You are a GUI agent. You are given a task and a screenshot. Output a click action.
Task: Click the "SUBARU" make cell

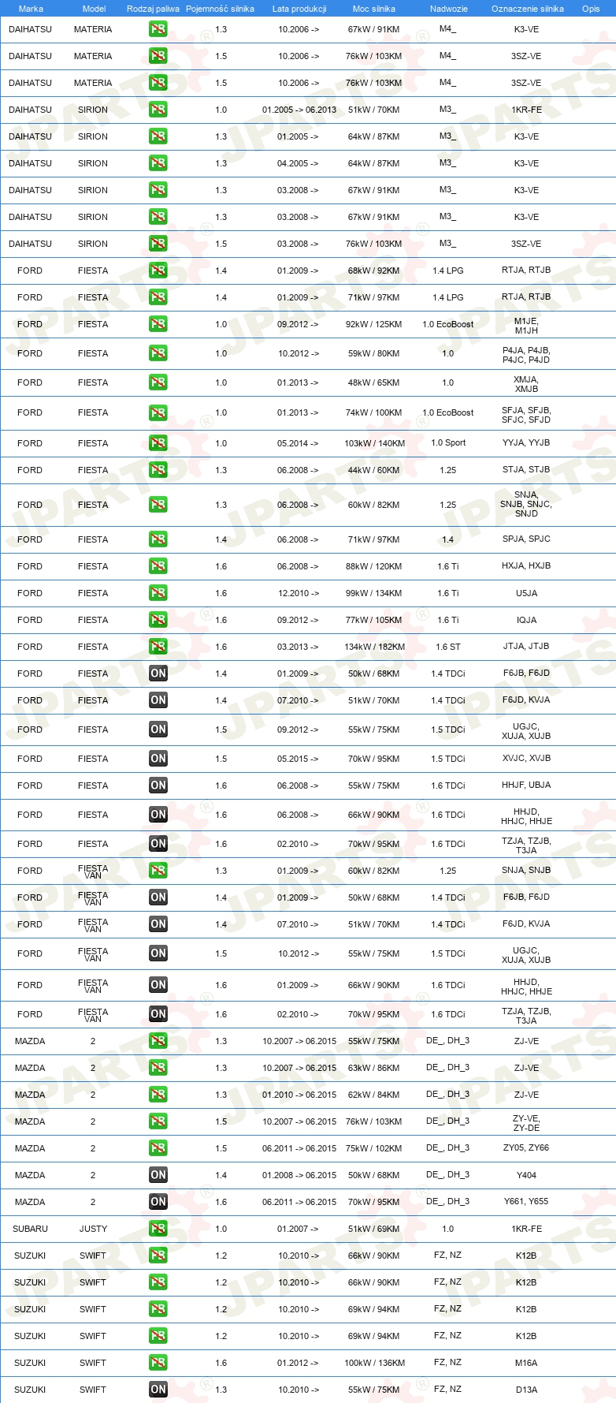point(30,1229)
